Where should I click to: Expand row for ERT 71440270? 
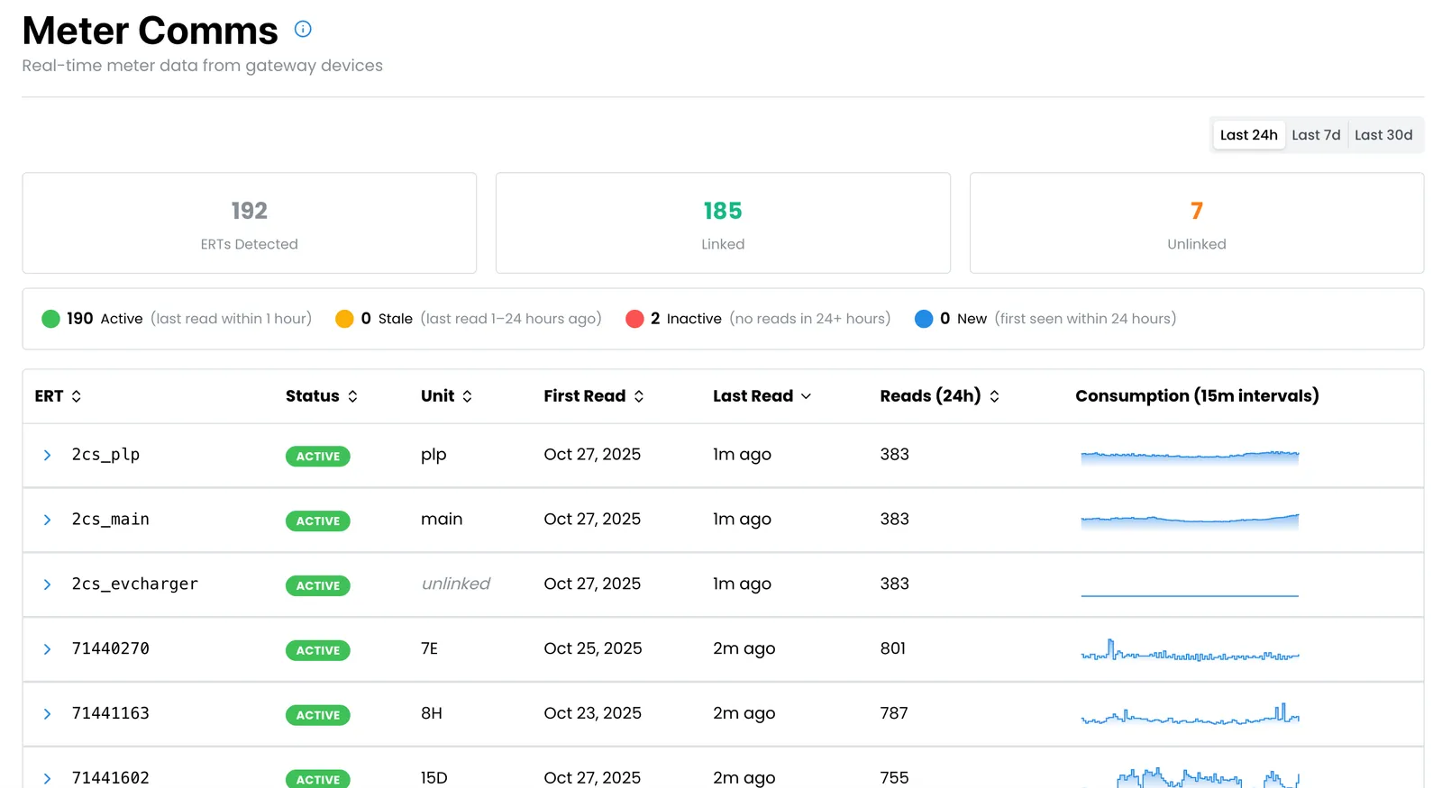coord(47,649)
